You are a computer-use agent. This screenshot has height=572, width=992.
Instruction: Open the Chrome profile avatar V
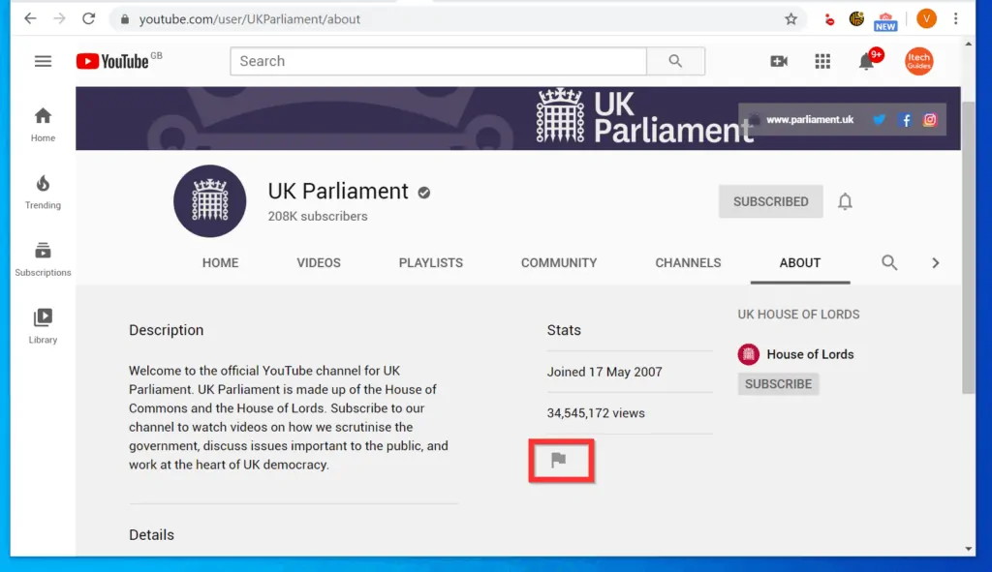pyautogui.click(x=926, y=19)
